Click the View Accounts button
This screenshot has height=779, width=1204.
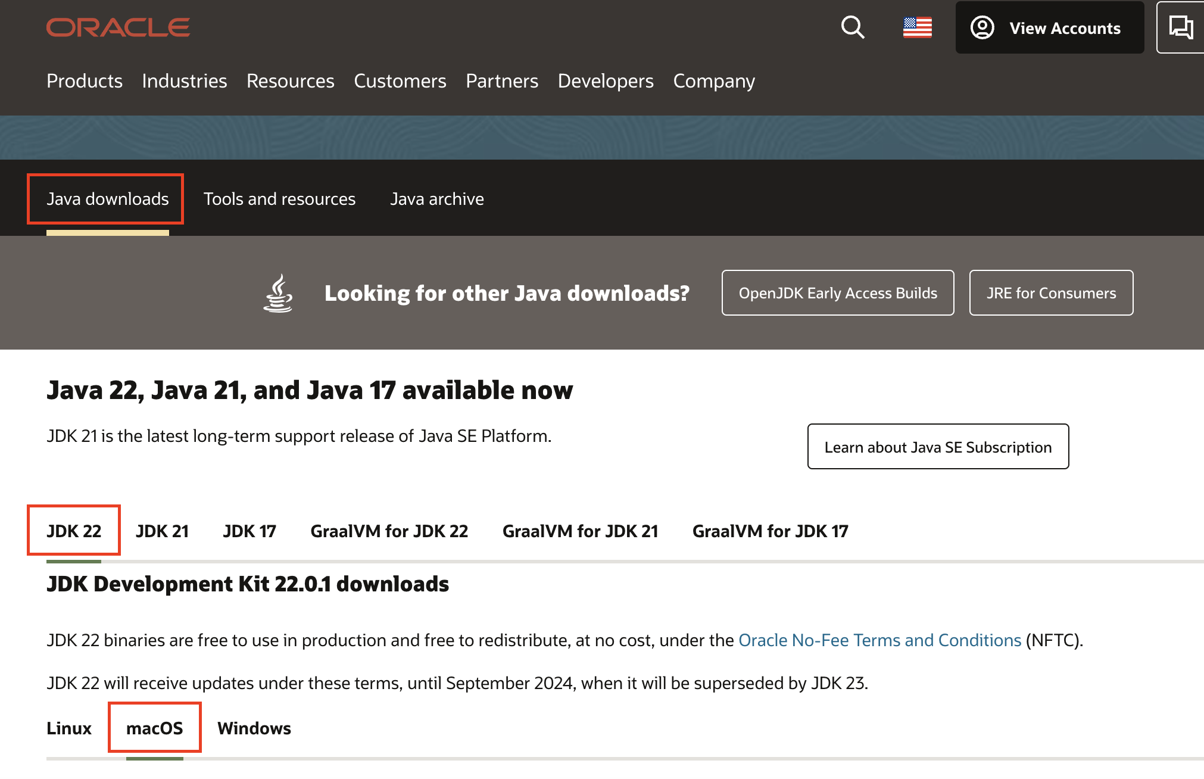point(1049,28)
